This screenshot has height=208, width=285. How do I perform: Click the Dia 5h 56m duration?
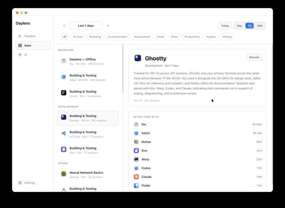click(257, 125)
